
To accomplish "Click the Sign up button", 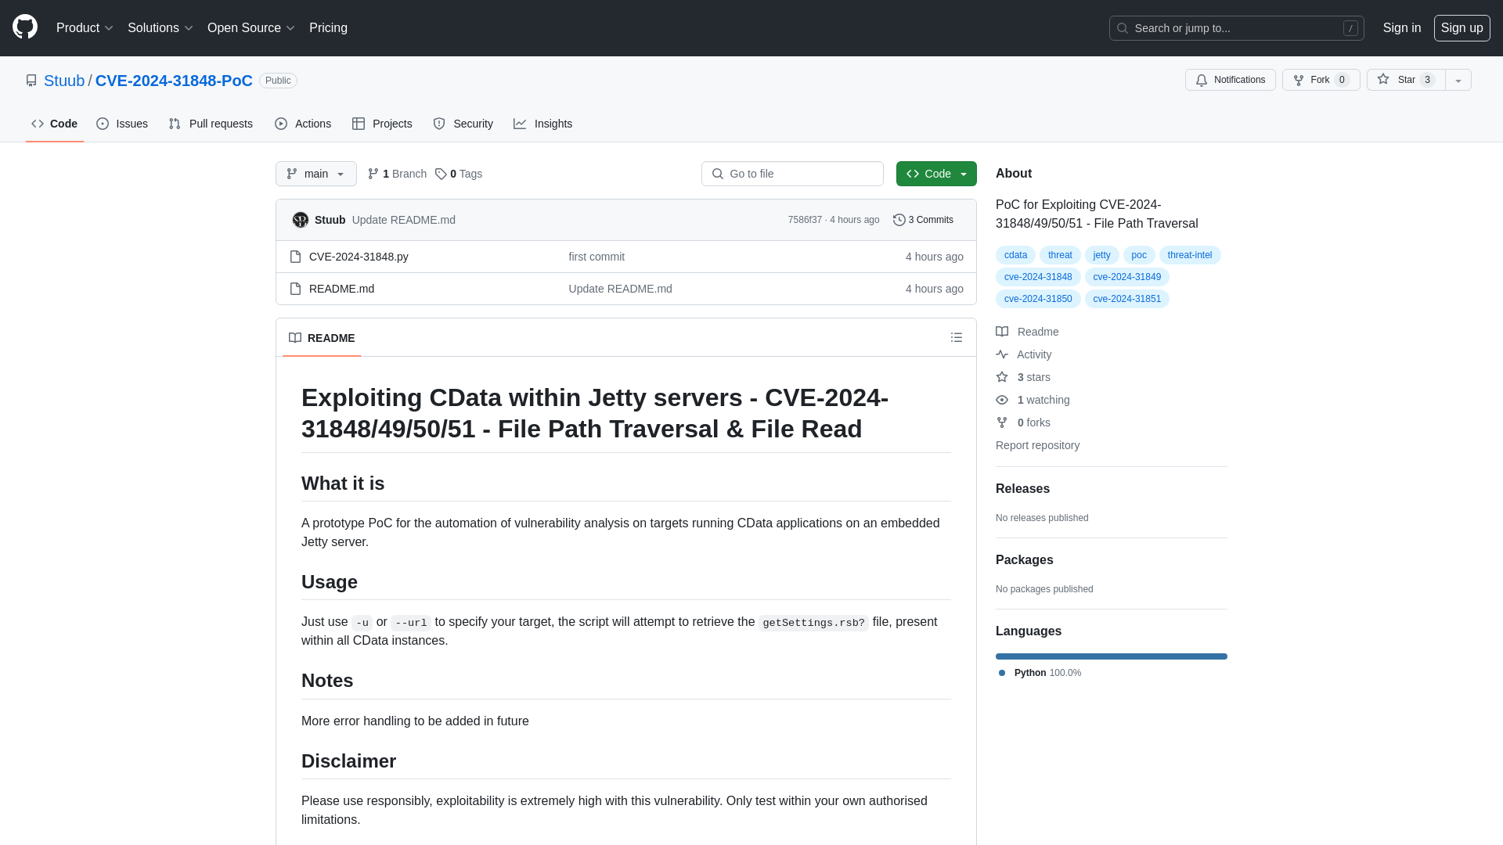I will pyautogui.click(x=1462, y=28).
